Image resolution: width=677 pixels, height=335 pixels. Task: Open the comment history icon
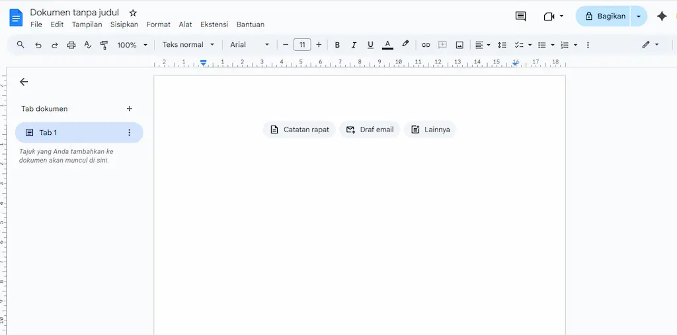pyautogui.click(x=521, y=17)
